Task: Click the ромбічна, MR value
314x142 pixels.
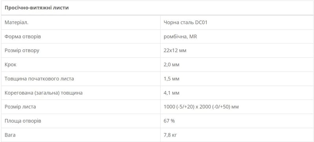Action: (x=180, y=37)
